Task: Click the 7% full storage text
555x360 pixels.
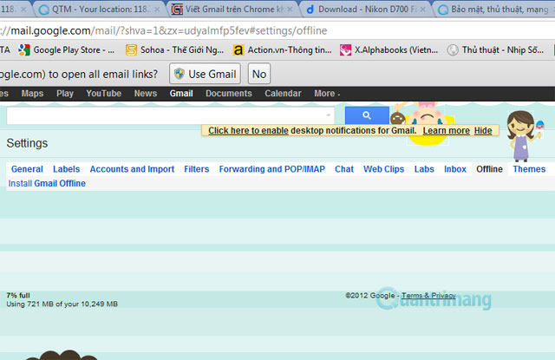Action: (18, 295)
